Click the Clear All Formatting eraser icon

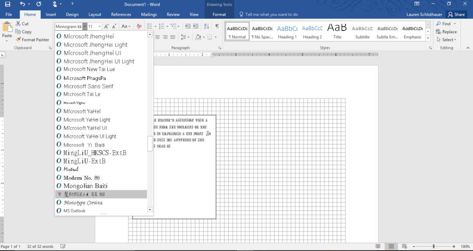pyautogui.click(x=139, y=27)
